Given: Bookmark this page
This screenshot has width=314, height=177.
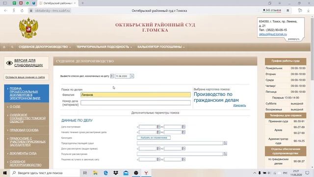Looking at the screenshot, I should click(288, 10).
